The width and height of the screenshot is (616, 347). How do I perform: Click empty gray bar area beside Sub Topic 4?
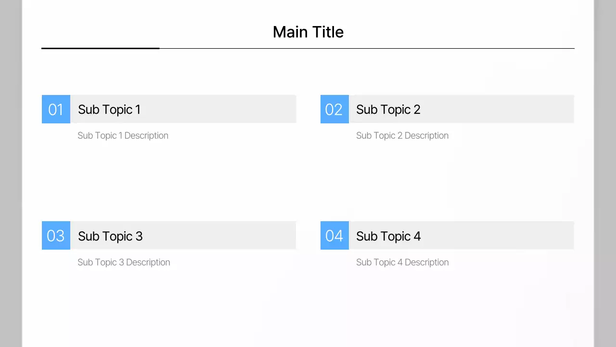[500, 236]
